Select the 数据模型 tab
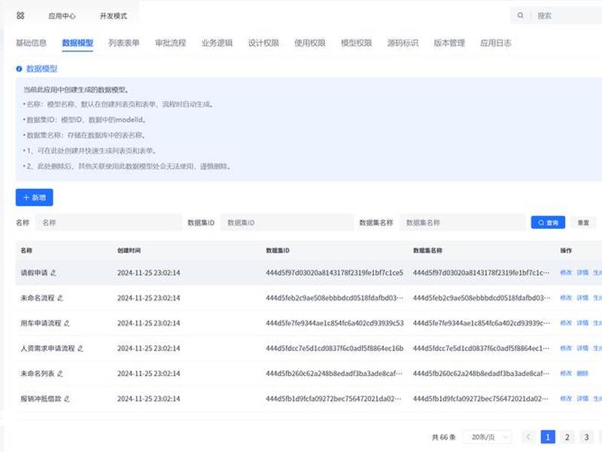The width and height of the screenshot is (602, 452). coord(78,43)
